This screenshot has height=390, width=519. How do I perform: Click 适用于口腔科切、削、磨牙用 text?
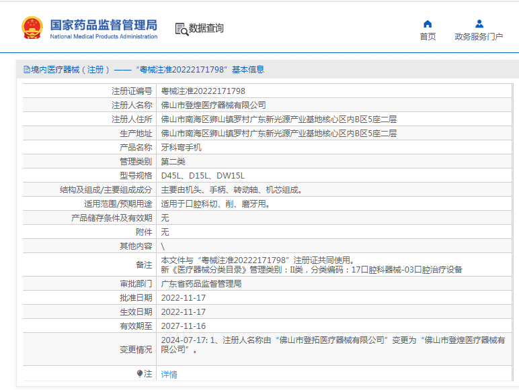[215, 204]
